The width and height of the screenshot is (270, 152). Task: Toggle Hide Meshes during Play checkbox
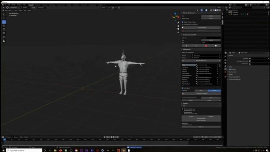[x=183, y=24]
